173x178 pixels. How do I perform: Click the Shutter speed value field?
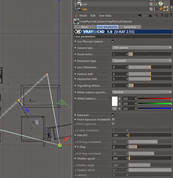click(119, 158)
